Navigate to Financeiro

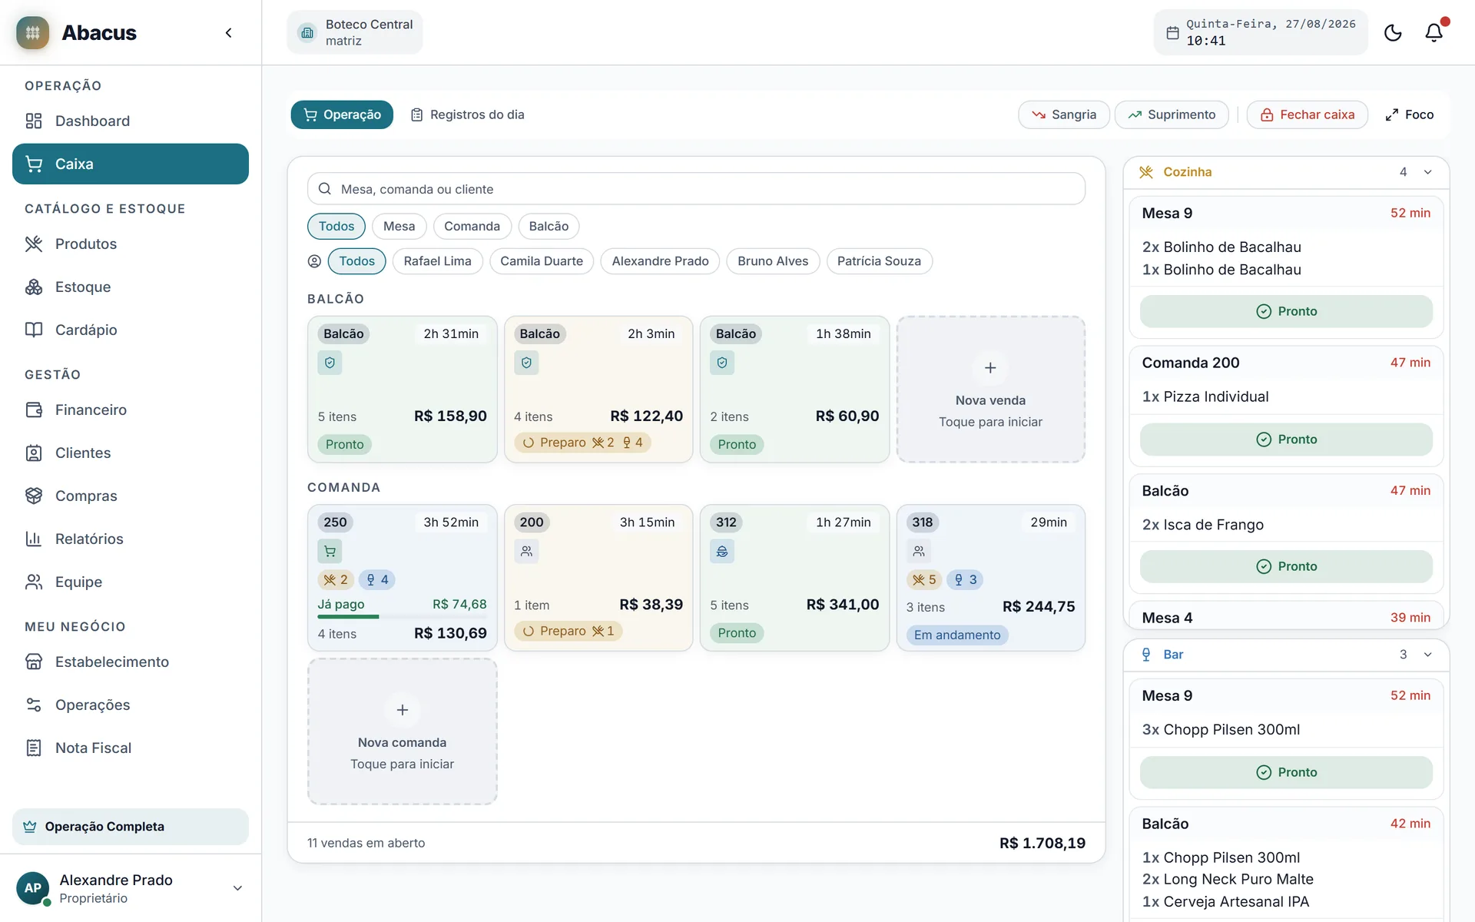coord(131,410)
